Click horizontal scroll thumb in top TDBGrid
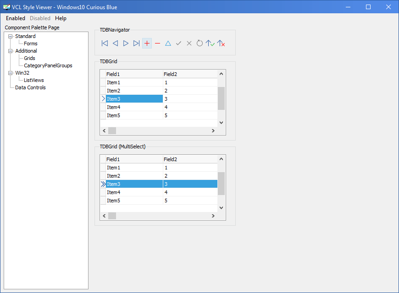This screenshot has height=293, width=399. coord(112,130)
